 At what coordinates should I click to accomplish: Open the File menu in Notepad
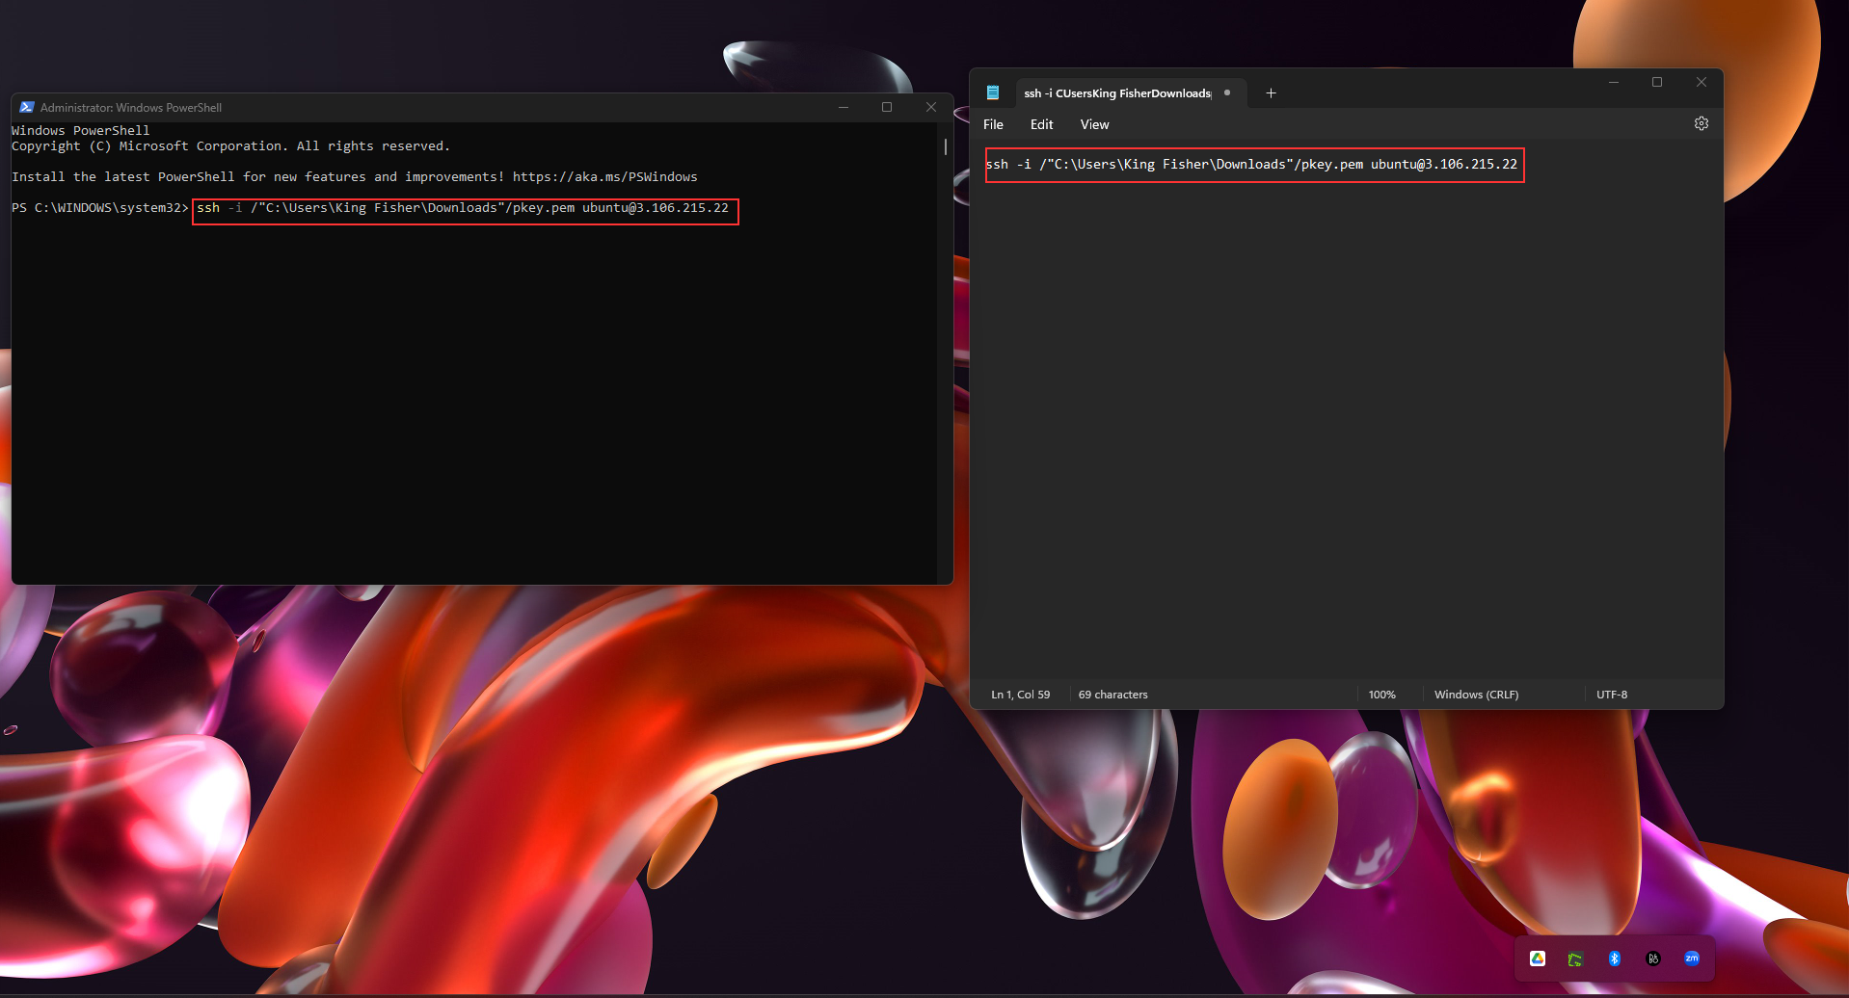(992, 124)
